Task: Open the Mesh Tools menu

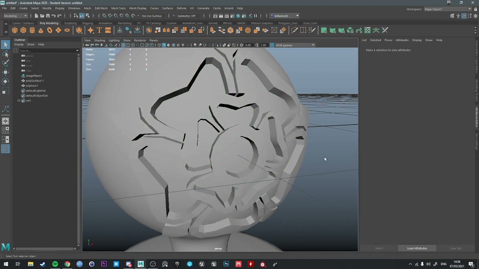Action: [x=118, y=8]
